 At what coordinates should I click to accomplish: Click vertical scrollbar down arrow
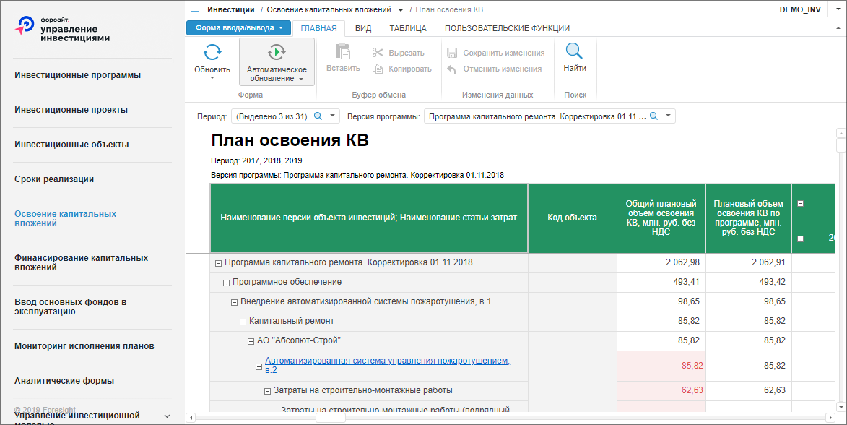[x=841, y=407]
